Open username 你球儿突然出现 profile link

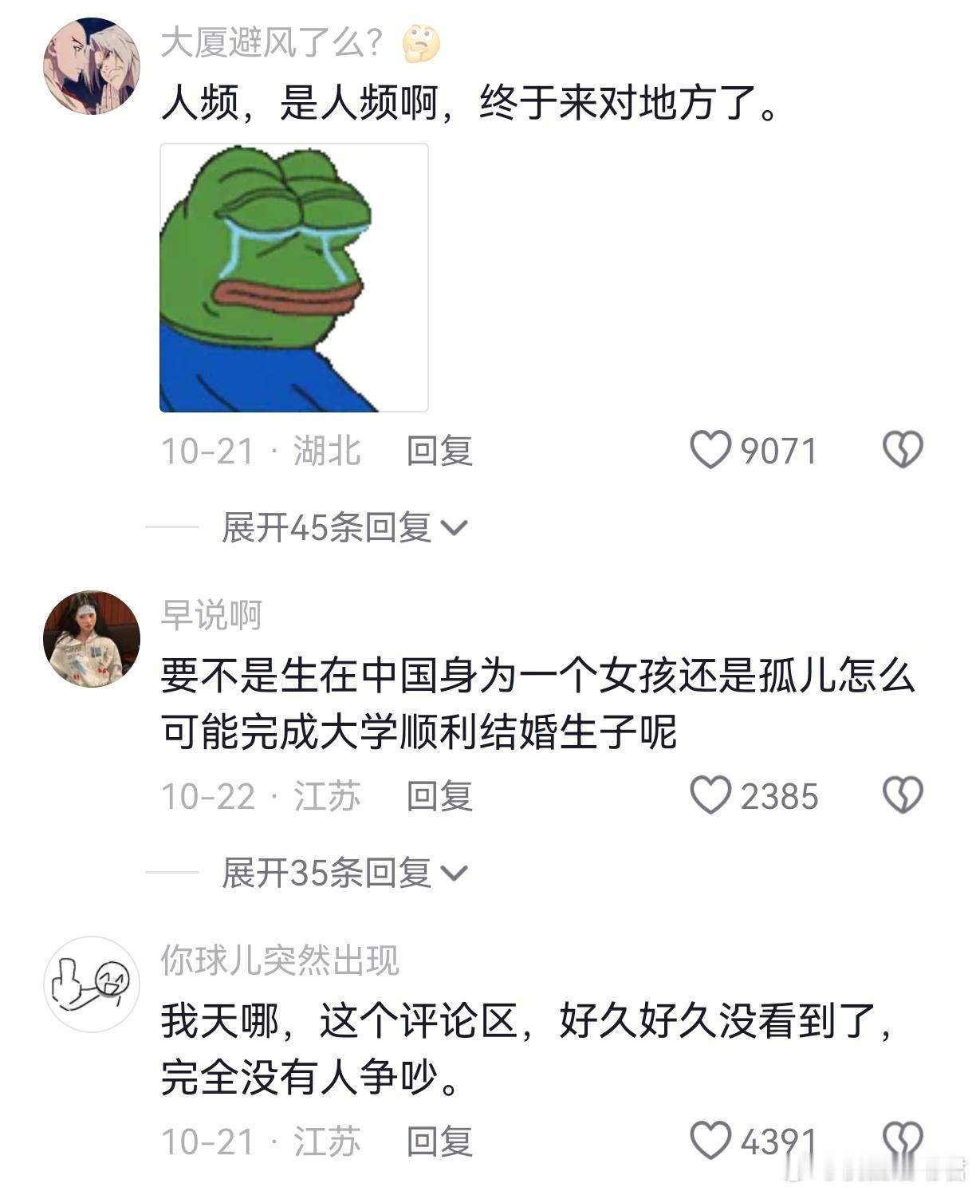tap(280, 960)
